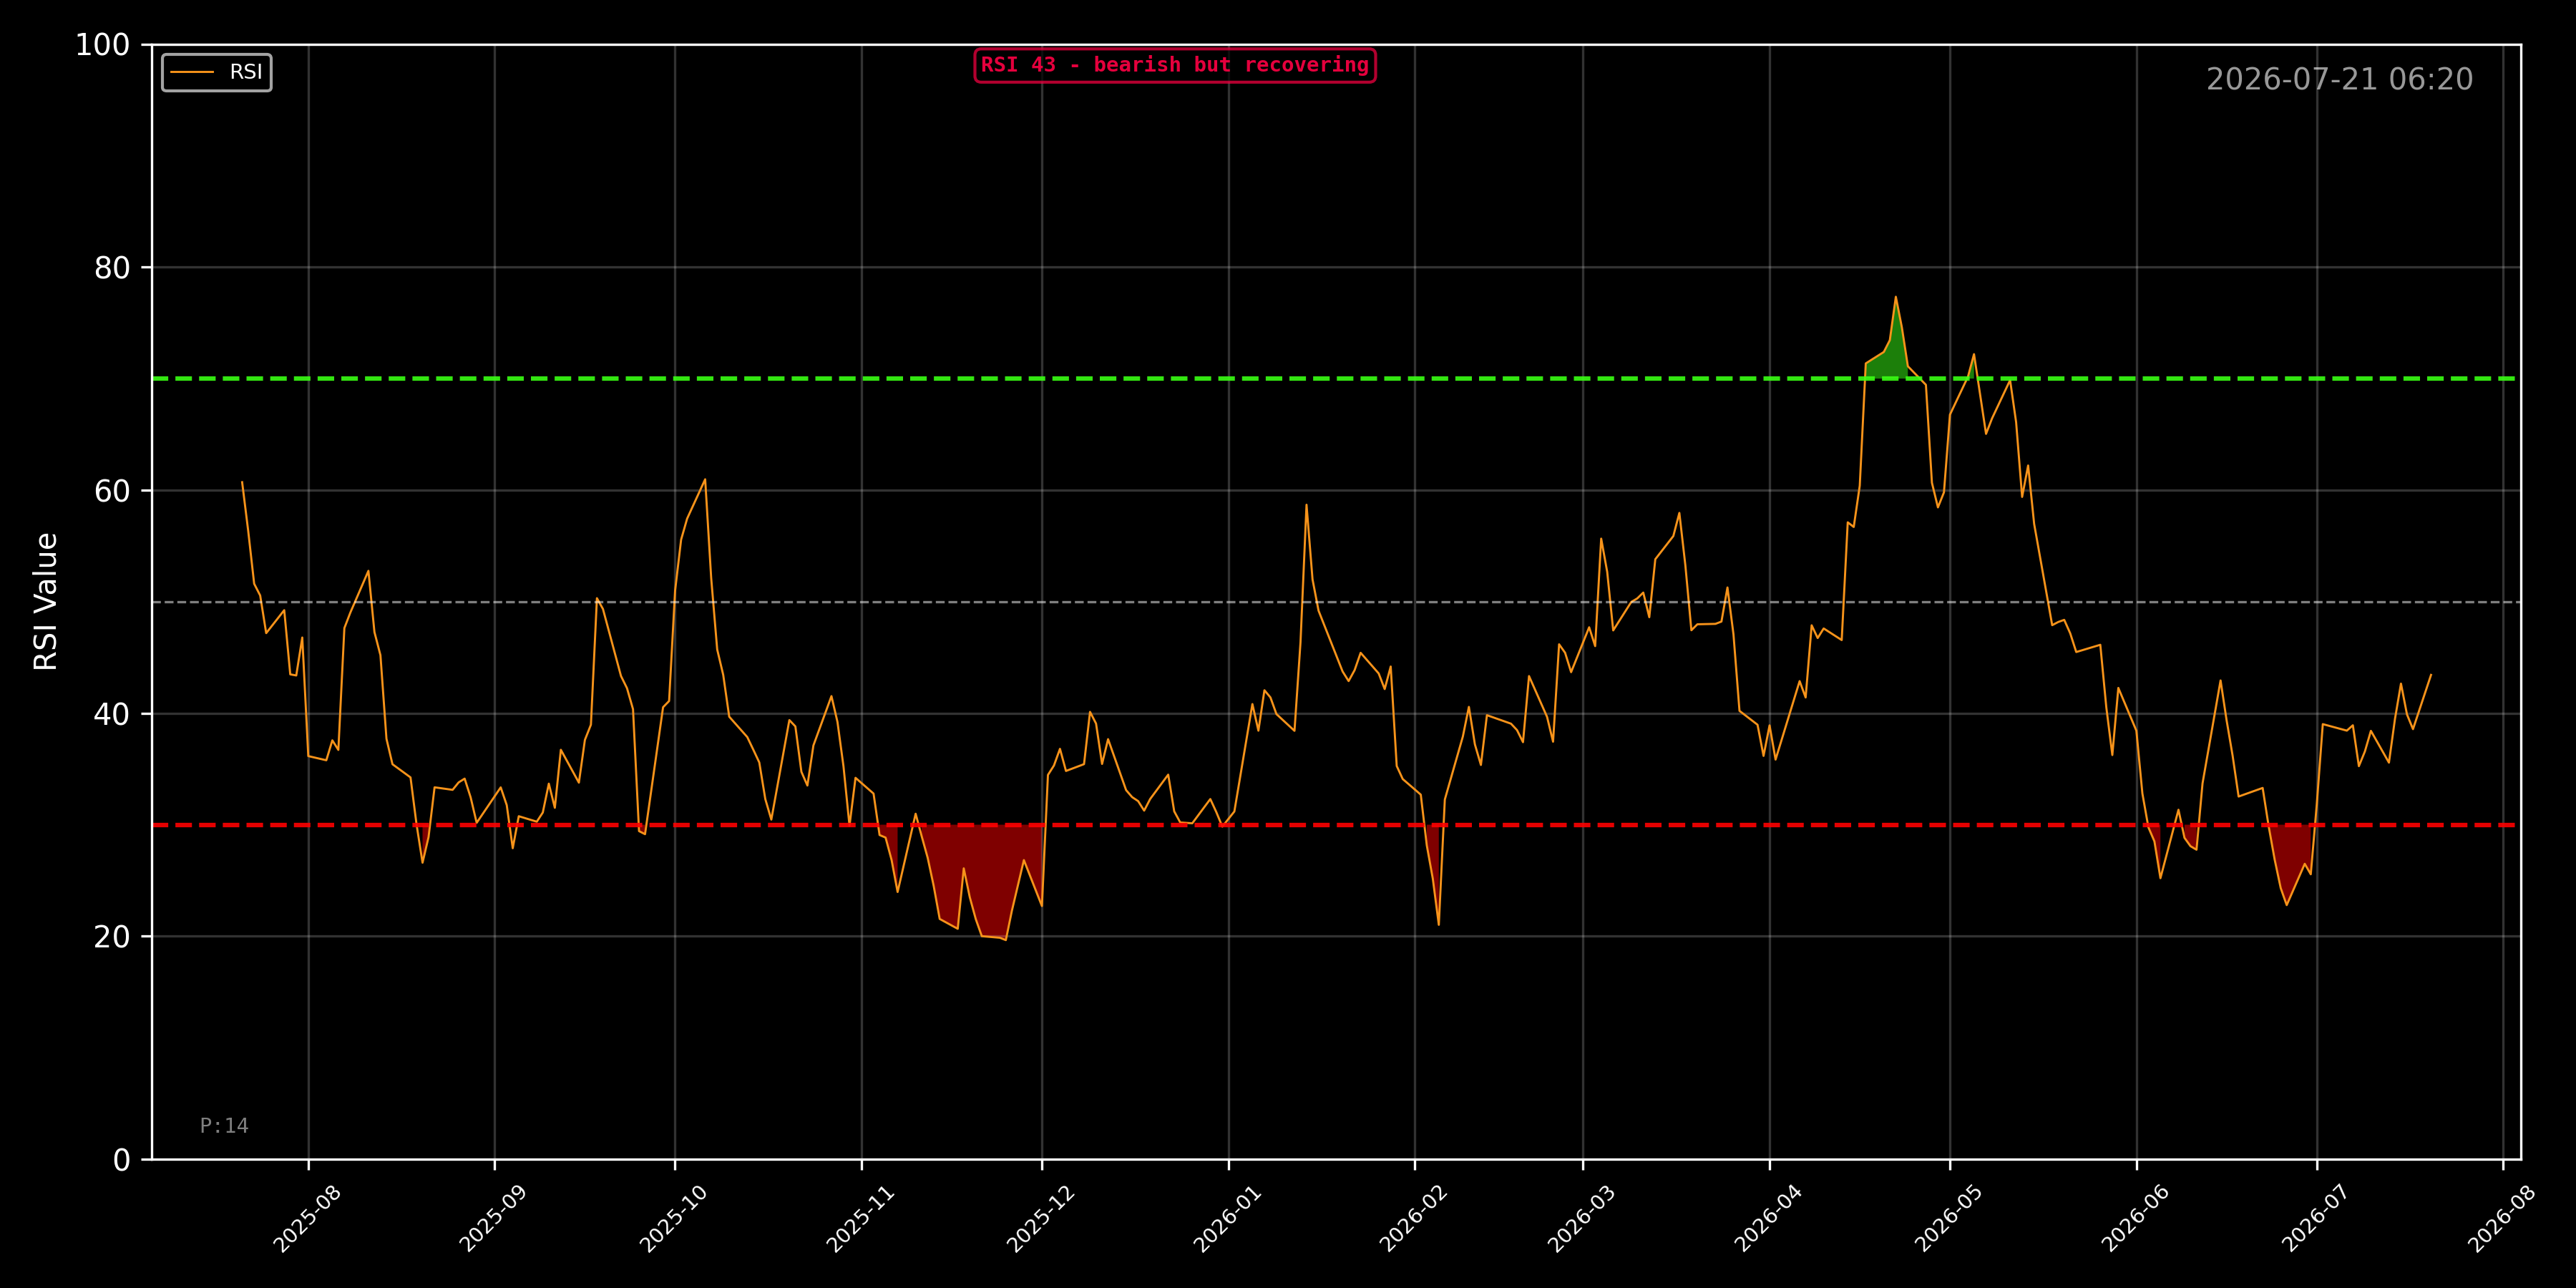The height and width of the screenshot is (1288, 2576).
Task: Click the y-axis tick label 0
Action: coord(122,1160)
